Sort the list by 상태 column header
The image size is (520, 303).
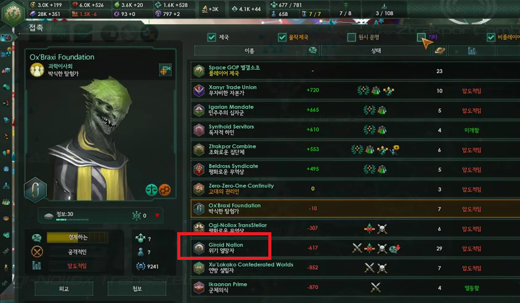(x=376, y=50)
